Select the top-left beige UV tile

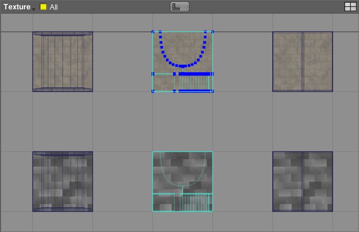[x=62, y=61]
